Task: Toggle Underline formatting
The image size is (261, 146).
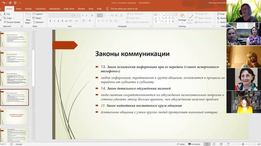Action: tap(58, 21)
